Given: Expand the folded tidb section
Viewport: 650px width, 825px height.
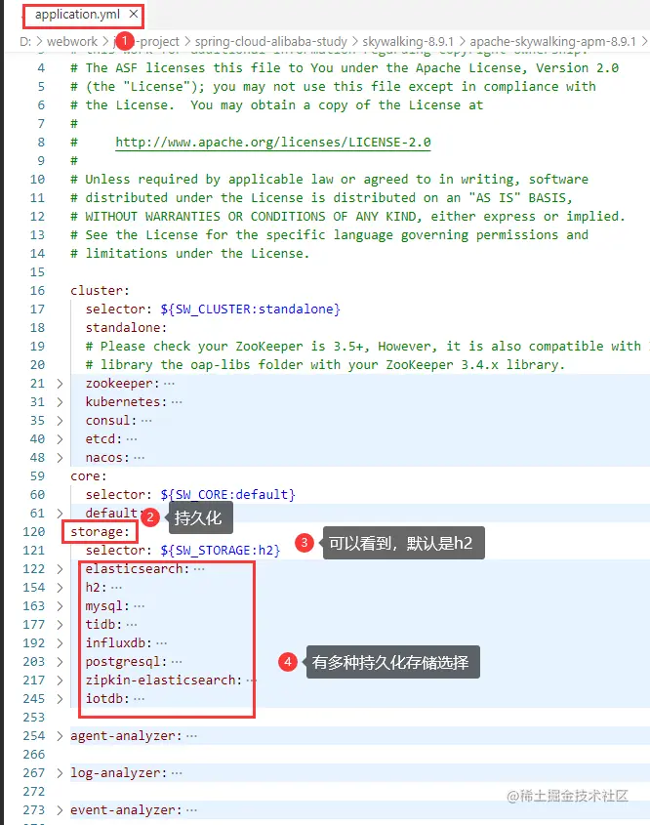Looking at the screenshot, I should 60,625.
